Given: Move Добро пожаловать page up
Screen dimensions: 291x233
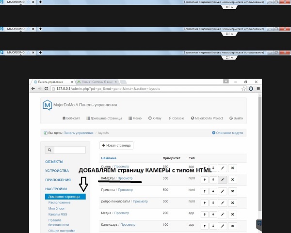Looking at the screenshot, I should coord(205,203).
